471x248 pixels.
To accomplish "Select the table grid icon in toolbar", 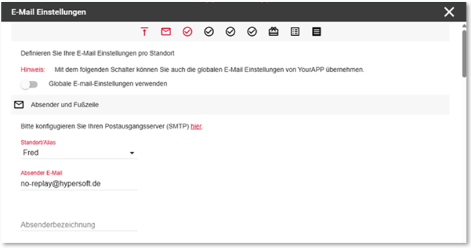I will (x=295, y=31).
